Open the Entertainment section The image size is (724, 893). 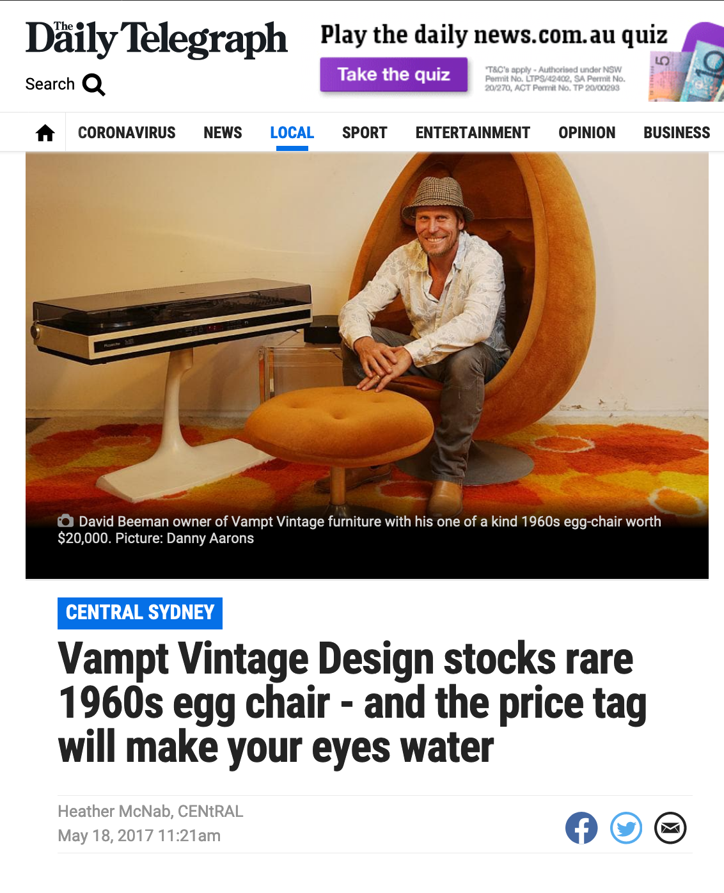(x=473, y=132)
